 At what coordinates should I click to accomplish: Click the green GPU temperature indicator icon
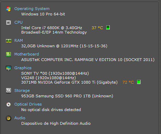click(x=139, y=82)
